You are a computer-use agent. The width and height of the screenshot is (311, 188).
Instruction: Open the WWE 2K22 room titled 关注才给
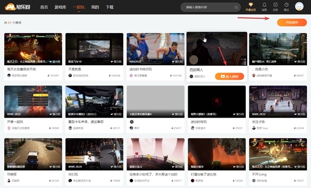click(x=278, y=102)
